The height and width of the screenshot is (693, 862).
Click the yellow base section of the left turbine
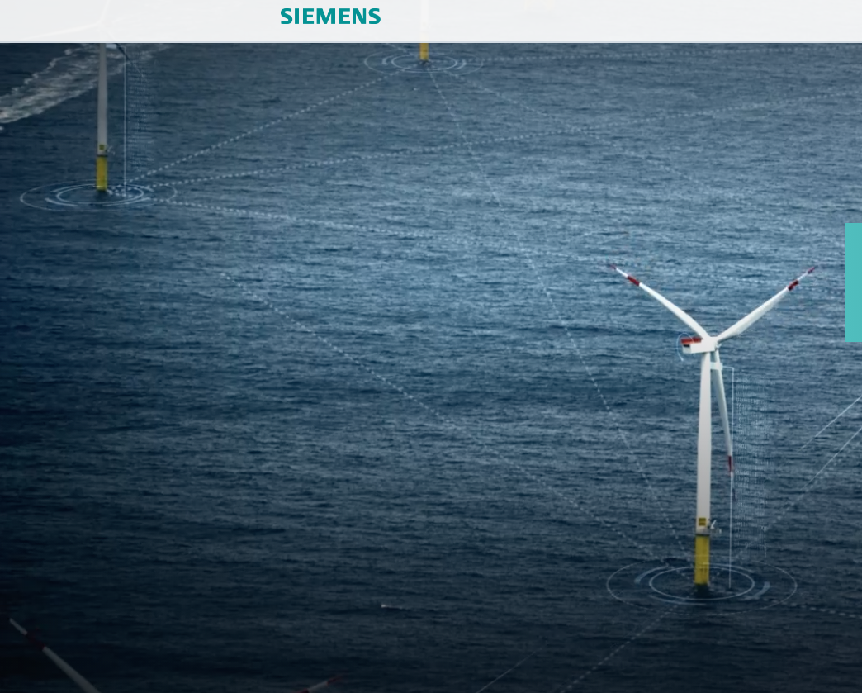[x=102, y=172]
